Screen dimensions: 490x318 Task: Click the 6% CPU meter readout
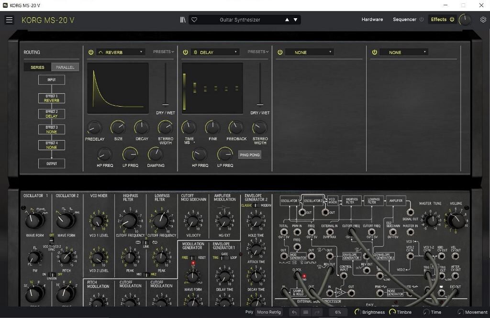point(338,312)
